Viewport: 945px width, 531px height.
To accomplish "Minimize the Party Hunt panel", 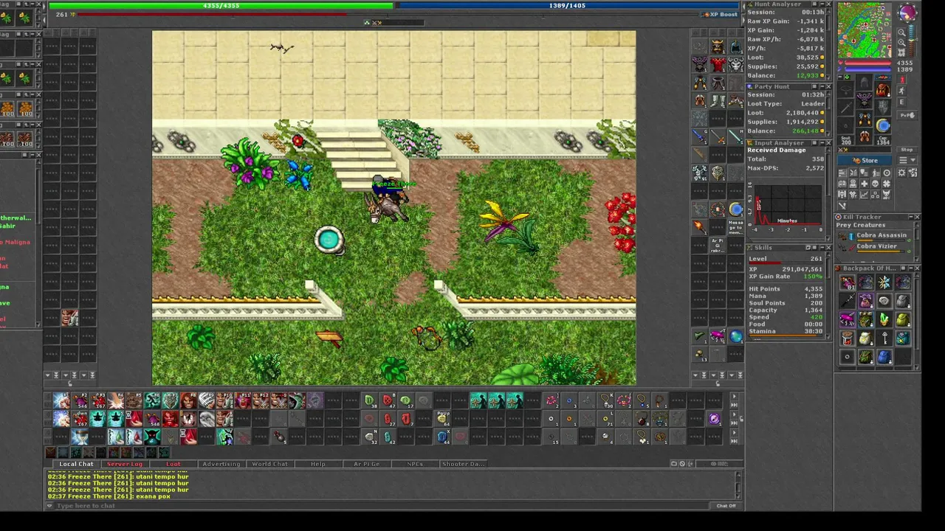I will 821,86.
